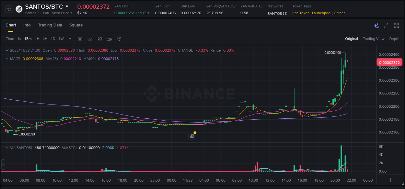Open more timeframes dropdown beside 1W
The image size is (405, 189).
coord(70,39)
